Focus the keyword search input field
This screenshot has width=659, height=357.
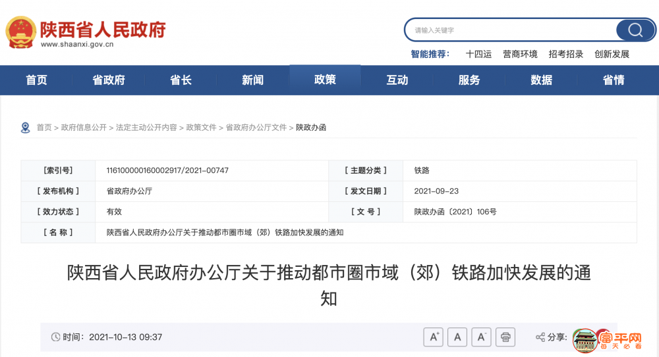coord(511,30)
